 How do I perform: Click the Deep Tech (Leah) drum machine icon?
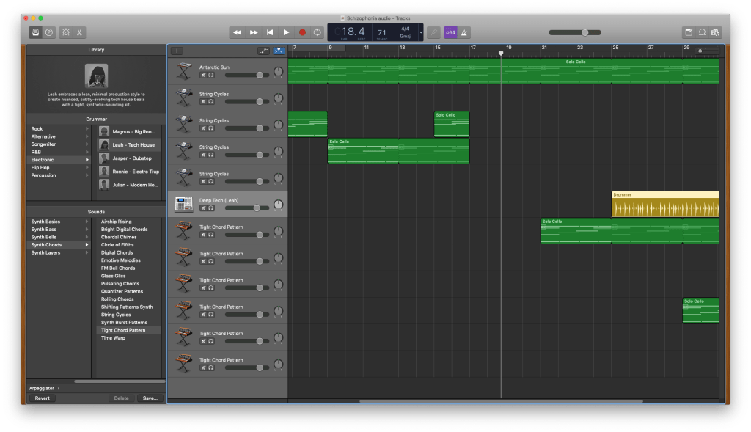point(183,205)
